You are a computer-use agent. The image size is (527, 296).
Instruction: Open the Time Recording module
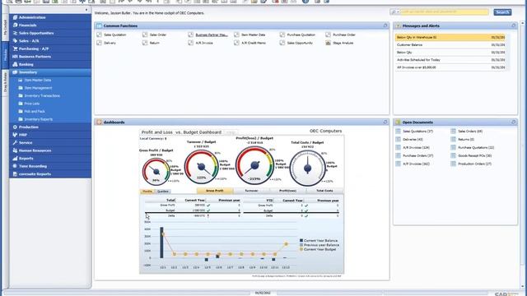(x=50, y=166)
